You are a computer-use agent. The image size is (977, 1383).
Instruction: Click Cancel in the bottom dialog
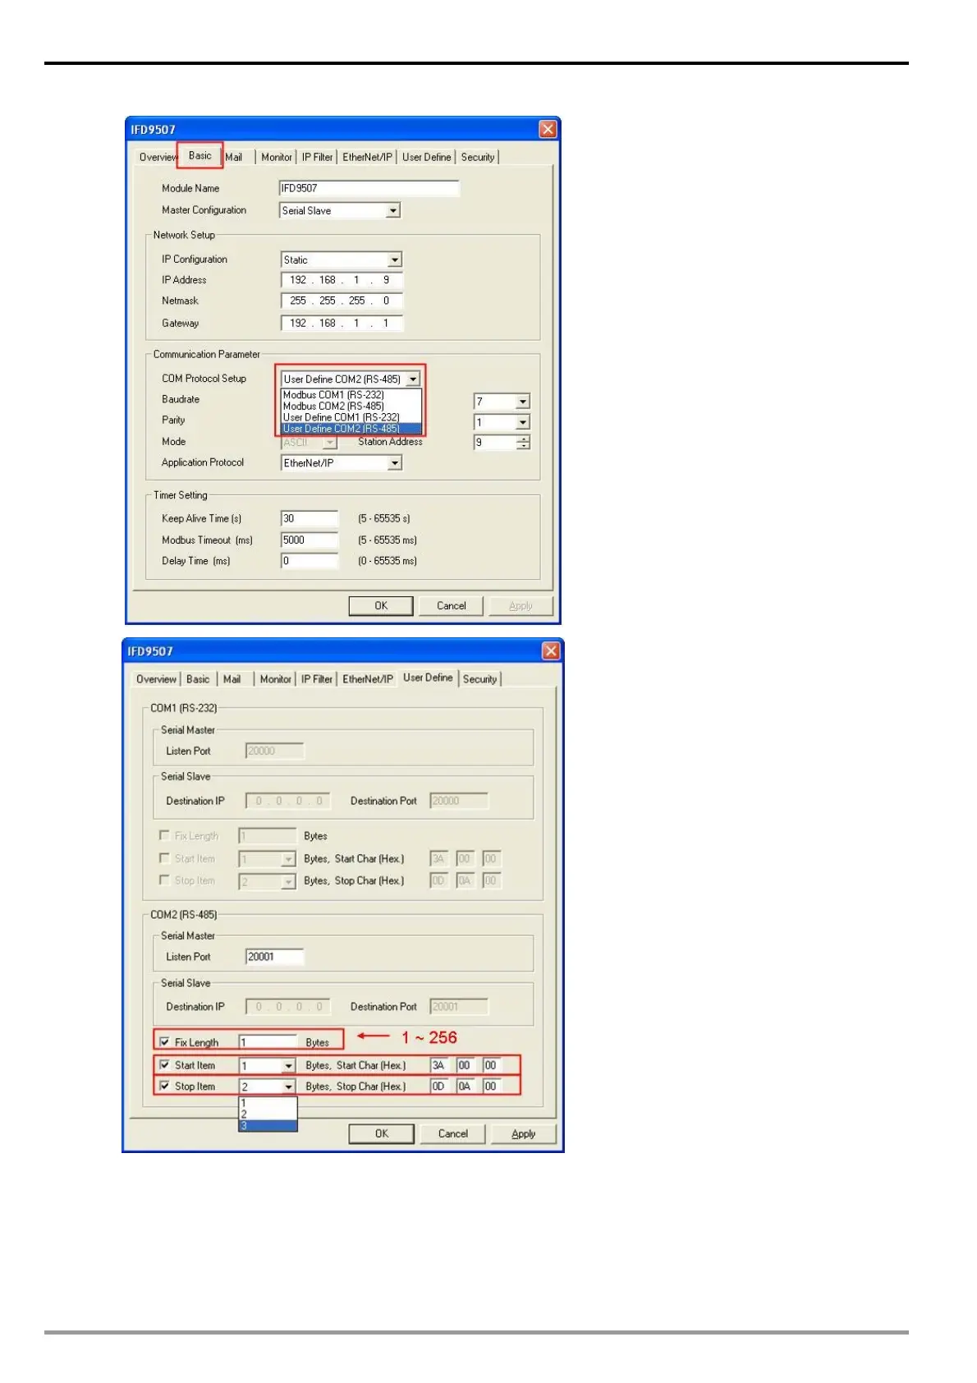[452, 1133]
